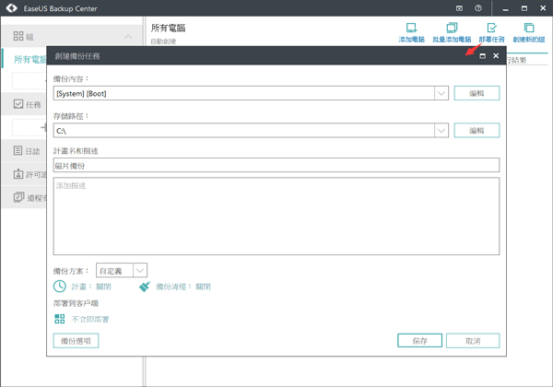Minimize the EaseUS Backup Center window
Viewport: 553px width, 387px height.
point(505,8)
